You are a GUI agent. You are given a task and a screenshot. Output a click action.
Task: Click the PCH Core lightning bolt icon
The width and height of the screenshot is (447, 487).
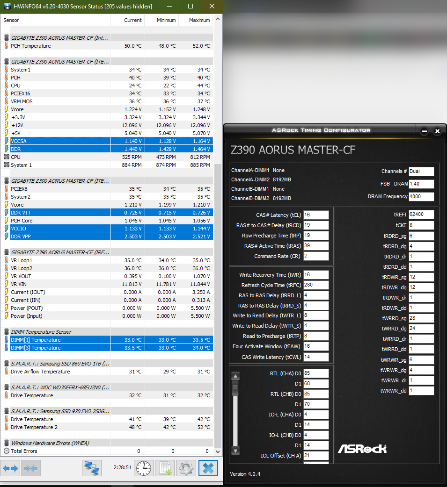coord(6,221)
